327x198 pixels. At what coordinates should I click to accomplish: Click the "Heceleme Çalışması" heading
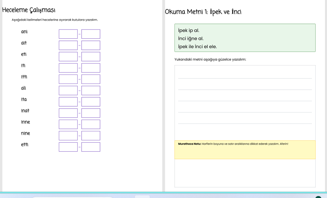pyautogui.click(x=29, y=10)
